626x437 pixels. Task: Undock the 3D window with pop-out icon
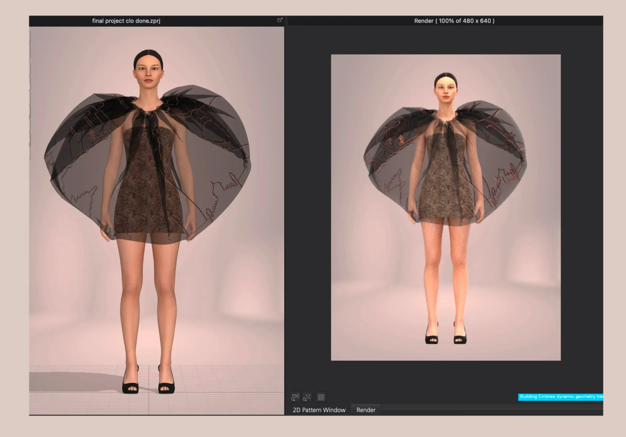point(280,20)
